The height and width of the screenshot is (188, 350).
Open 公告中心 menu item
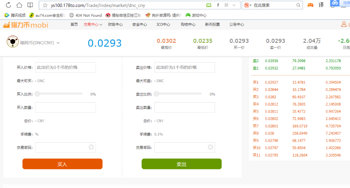pos(236,24)
